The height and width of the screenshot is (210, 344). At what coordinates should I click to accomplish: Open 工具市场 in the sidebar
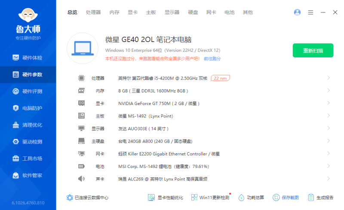[x=28, y=159]
